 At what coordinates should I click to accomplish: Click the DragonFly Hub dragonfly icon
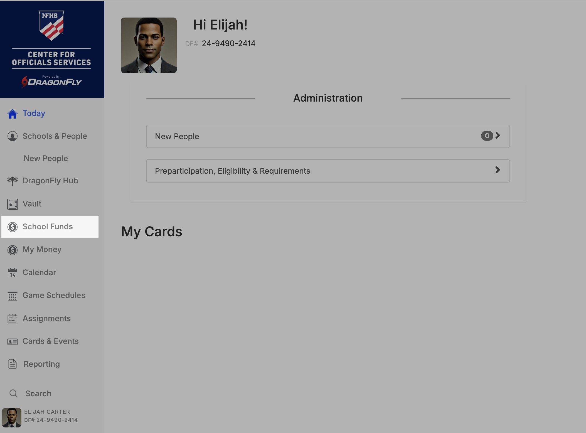tap(13, 181)
